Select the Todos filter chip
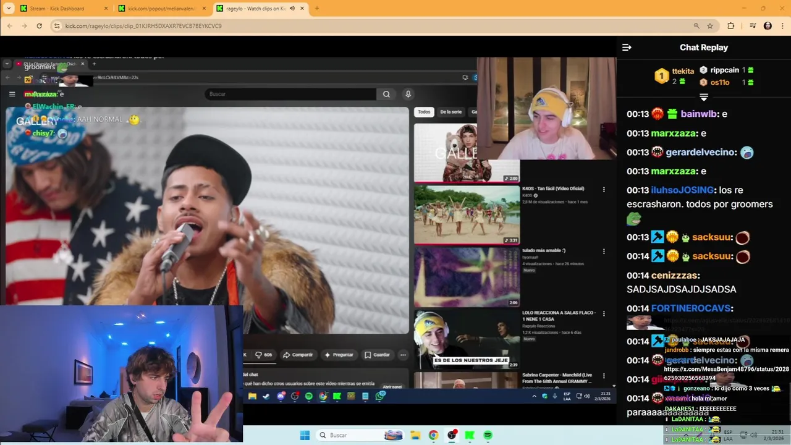 (424, 112)
